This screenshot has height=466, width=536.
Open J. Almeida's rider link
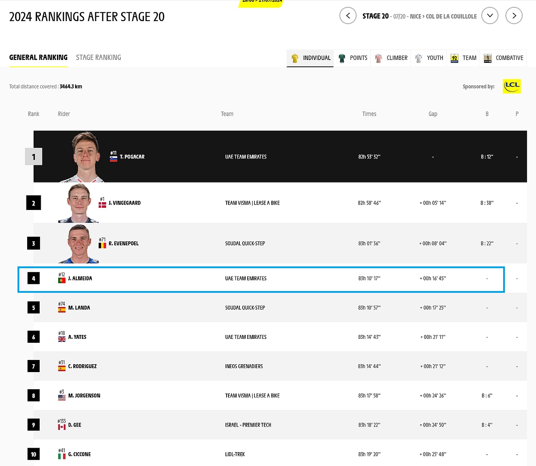[x=80, y=279]
